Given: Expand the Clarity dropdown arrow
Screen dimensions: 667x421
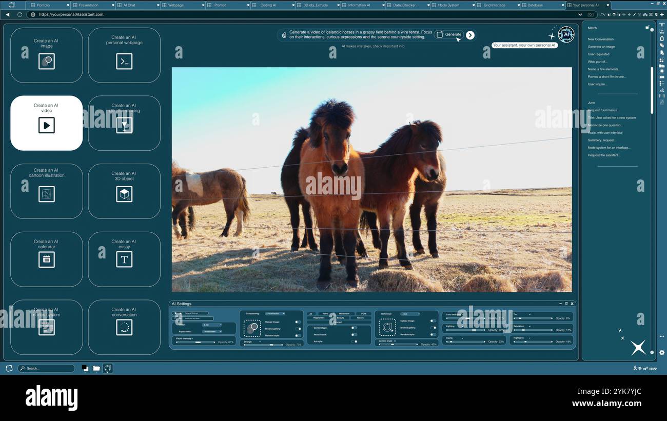Looking at the screenshot, I should pos(462,338).
